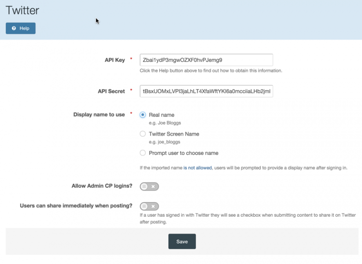Viewport: 362px width, 264px height.
Task: Toggle Users can share immediately when posting
Action: pyautogui.click(x=149, y=206)
